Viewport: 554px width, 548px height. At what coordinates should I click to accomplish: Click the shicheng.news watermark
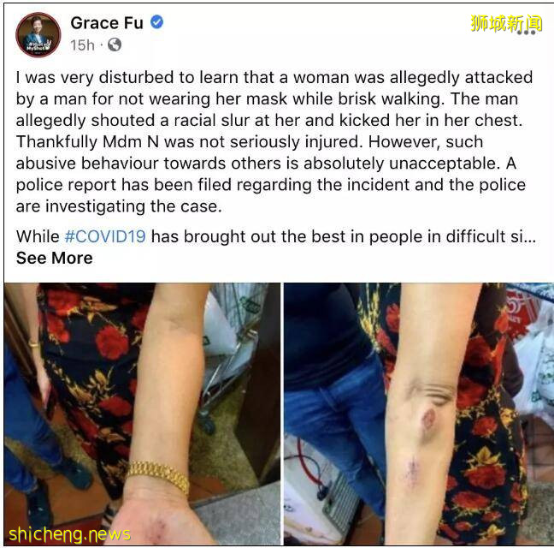tap(69, 533)
